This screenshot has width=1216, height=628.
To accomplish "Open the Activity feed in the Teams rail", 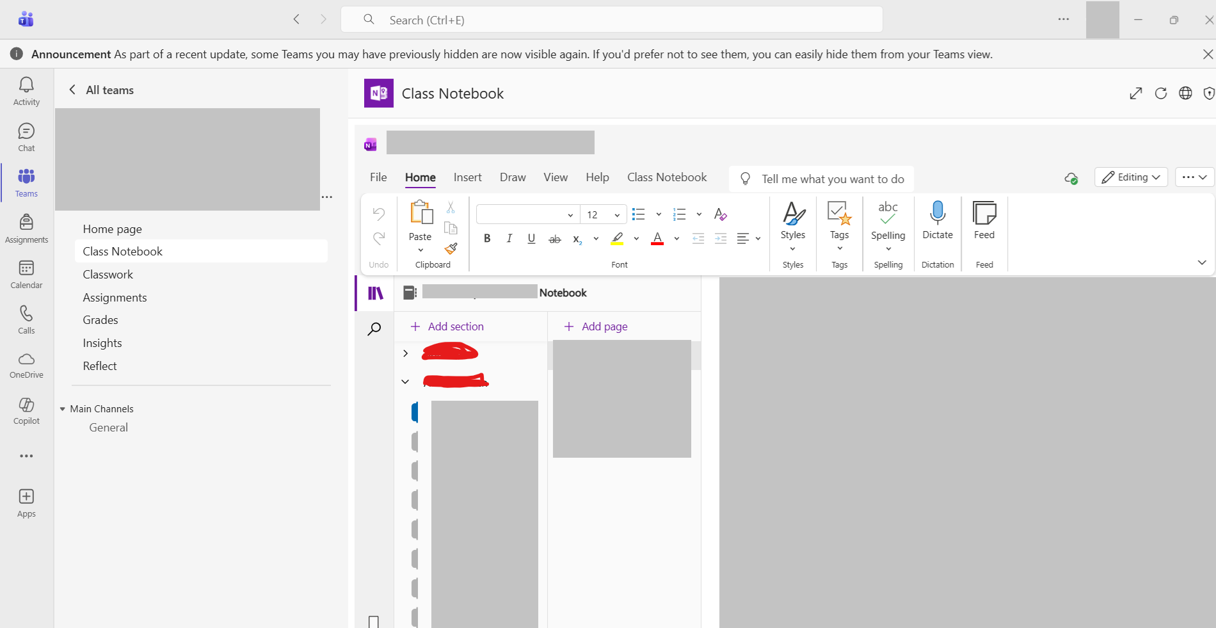I will click(x=26, y=92).
